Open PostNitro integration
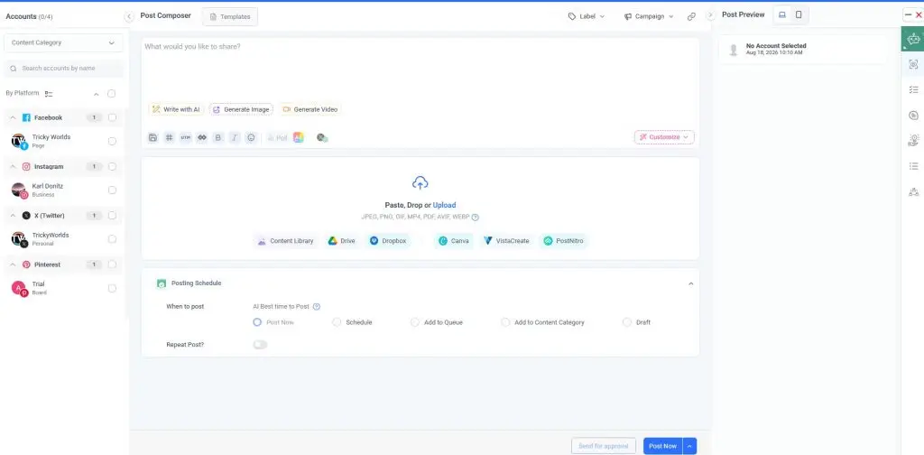 click(x=565, y=241)
